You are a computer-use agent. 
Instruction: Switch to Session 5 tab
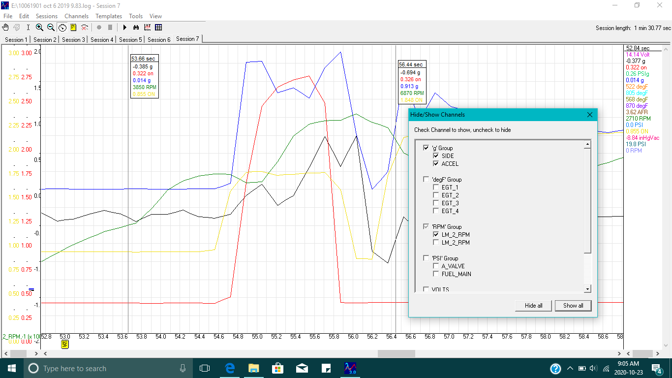pyautogui.click(x=130, y=39)
